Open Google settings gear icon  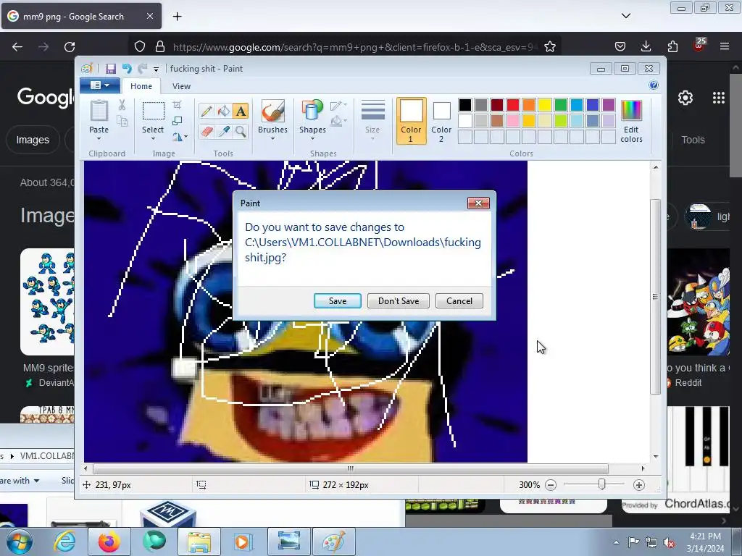tap(685, 98)
